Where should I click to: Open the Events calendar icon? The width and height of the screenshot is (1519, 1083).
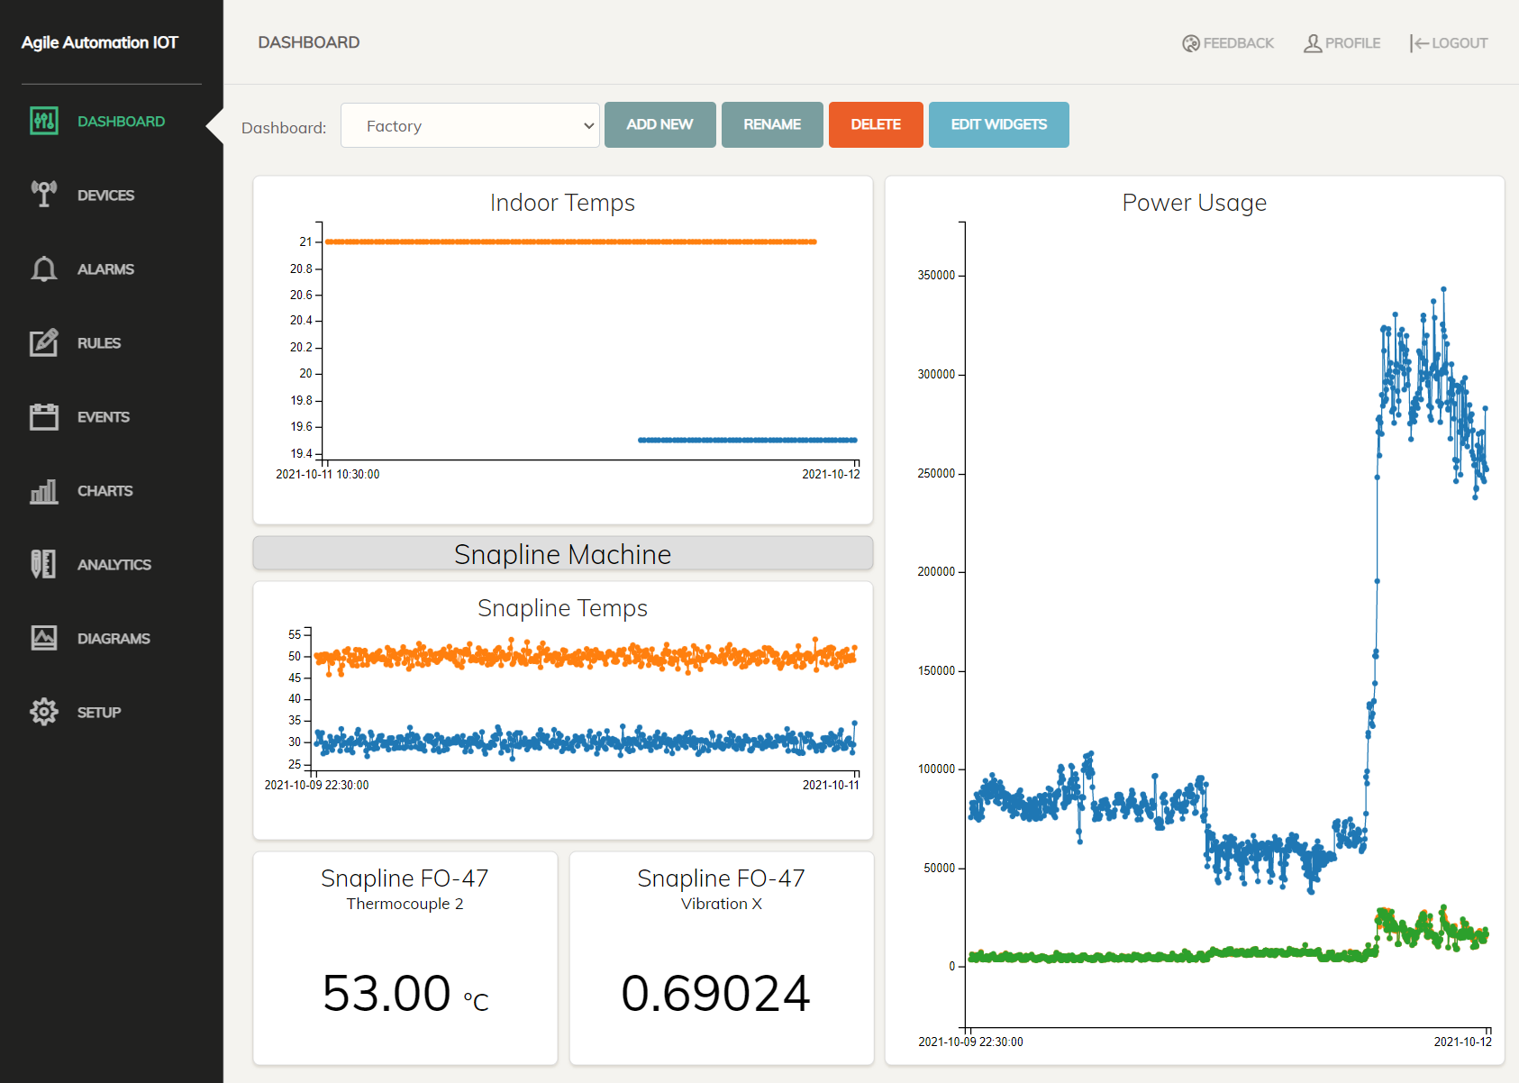pyautogui.click(x=43, y=416)
